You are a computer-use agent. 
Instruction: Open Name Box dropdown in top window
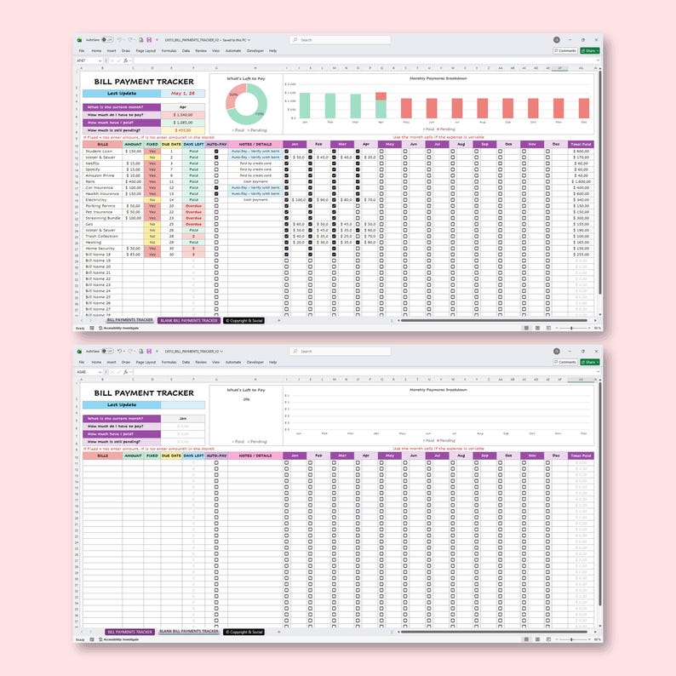(x=100, y=60)
